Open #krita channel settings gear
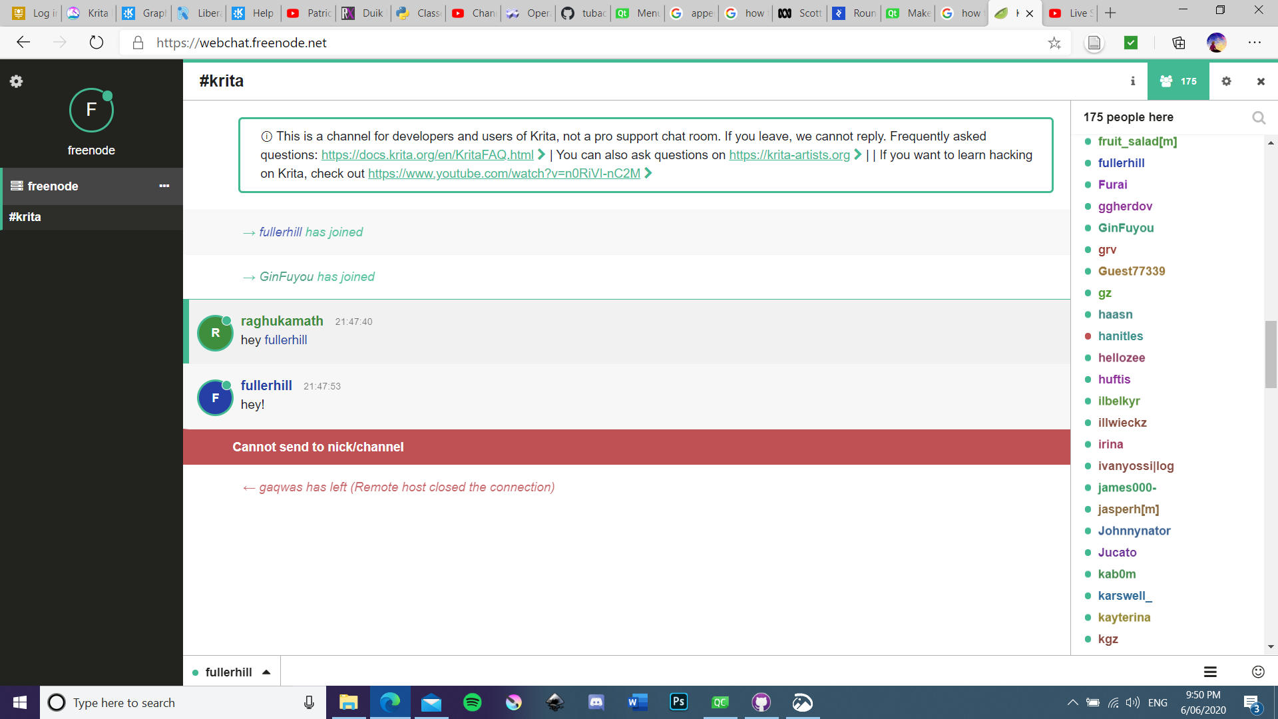 [1226, 81]
